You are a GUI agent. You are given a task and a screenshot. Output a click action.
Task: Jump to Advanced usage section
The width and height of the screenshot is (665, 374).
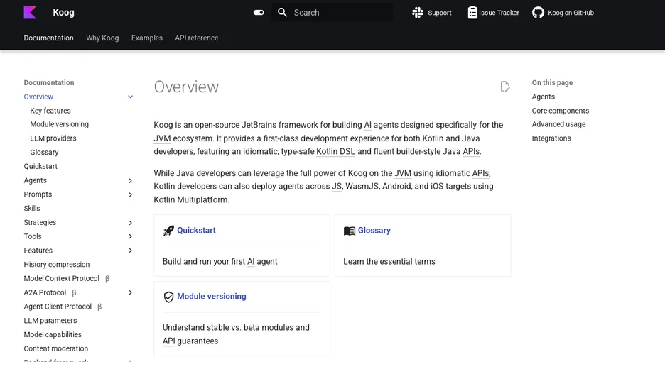[558, 124]
